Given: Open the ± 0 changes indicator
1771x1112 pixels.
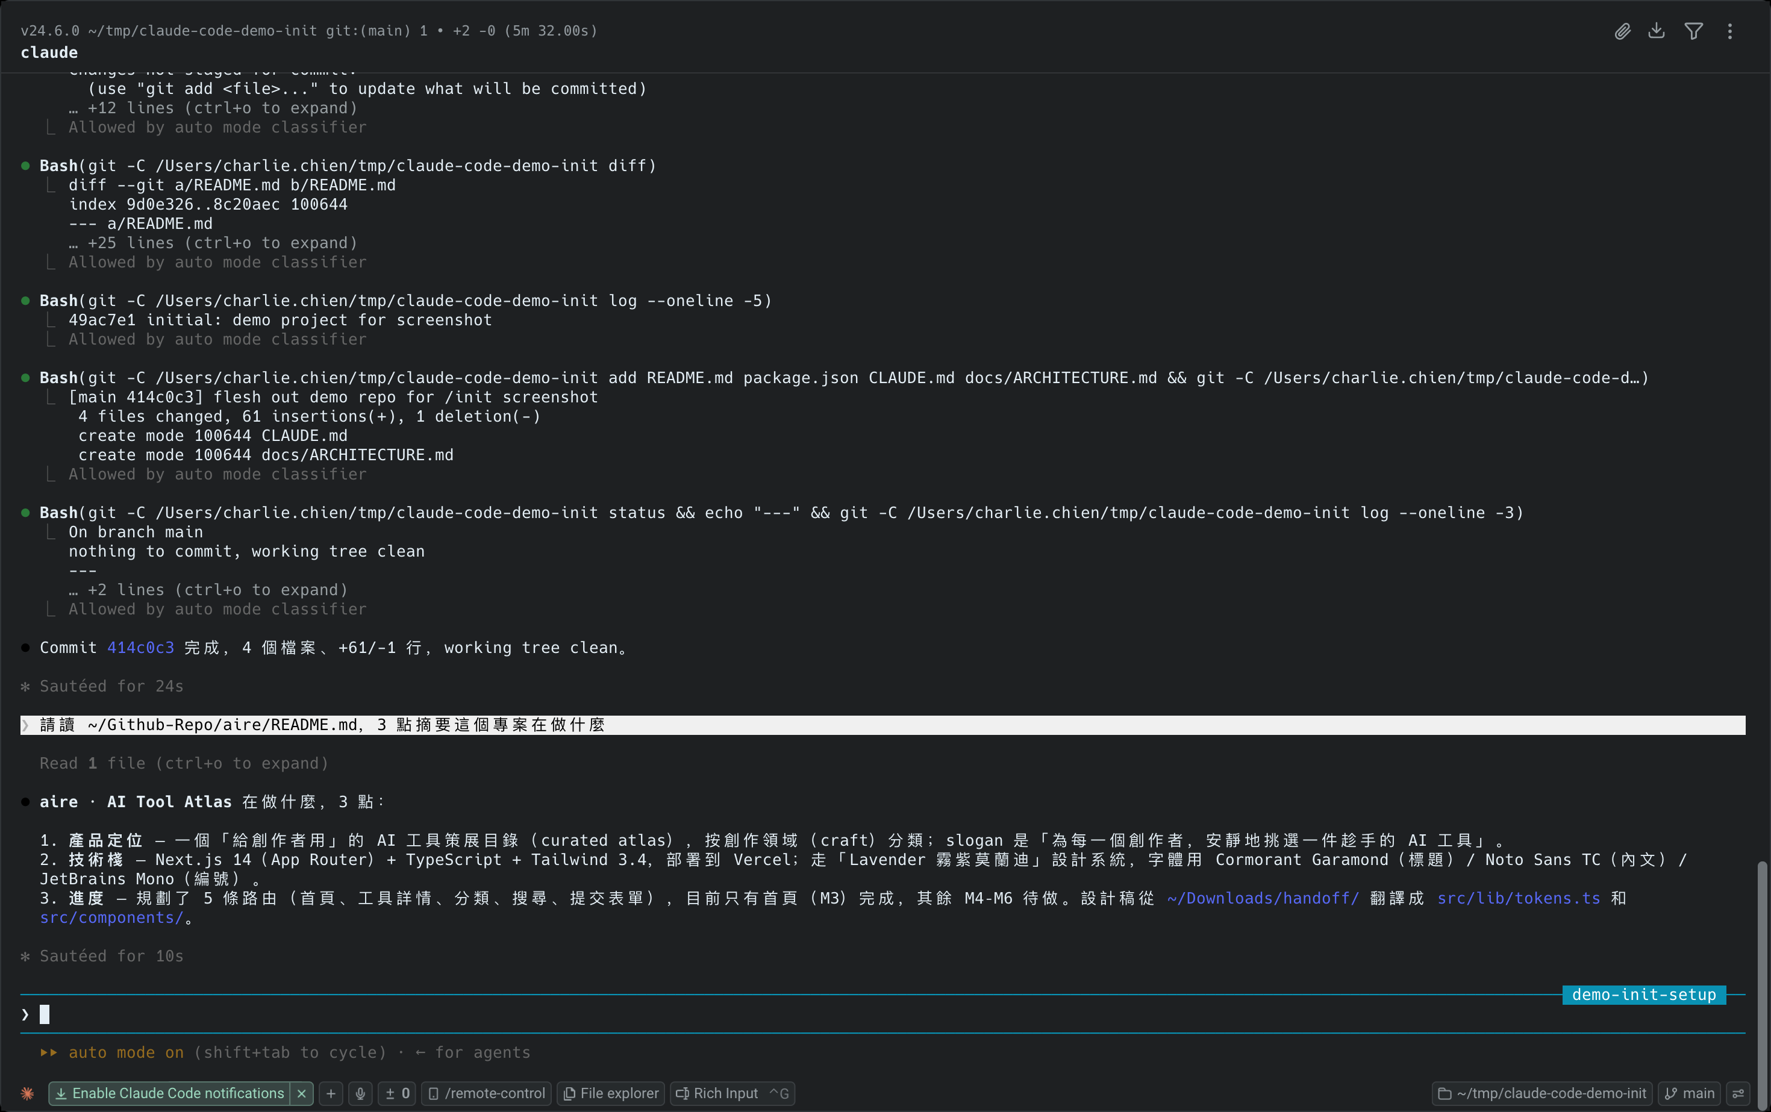Looking at the screenshot, I should (x=397, y=1093).
